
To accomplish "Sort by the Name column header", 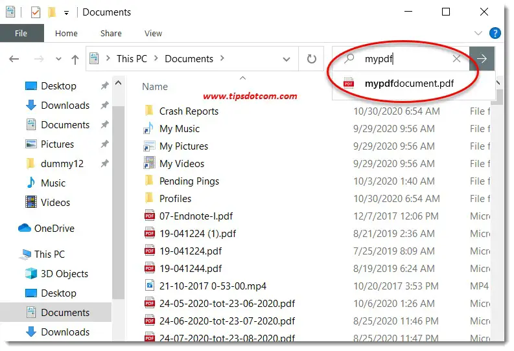I will pyautogui.click(x=155, y=87).
